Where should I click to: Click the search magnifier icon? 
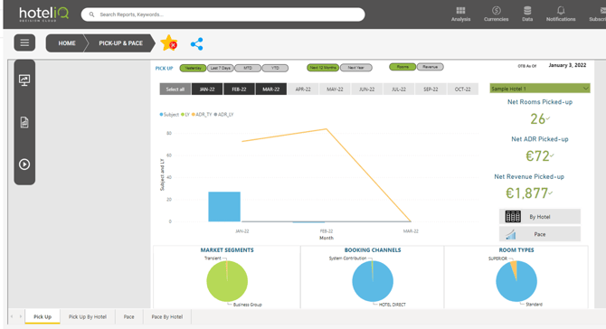pyautogui.click(x=91, y=14)
